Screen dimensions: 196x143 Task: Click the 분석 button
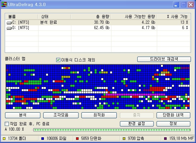click(x=23, y=115)
